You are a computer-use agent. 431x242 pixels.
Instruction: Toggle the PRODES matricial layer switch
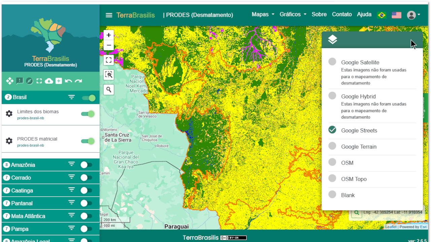(x=88, y=141)
